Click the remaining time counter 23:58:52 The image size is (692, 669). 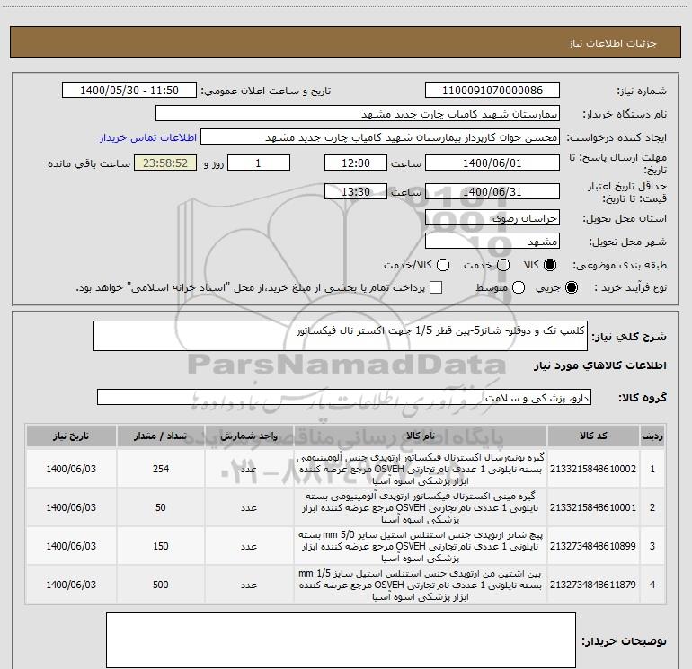click(165, 163)
